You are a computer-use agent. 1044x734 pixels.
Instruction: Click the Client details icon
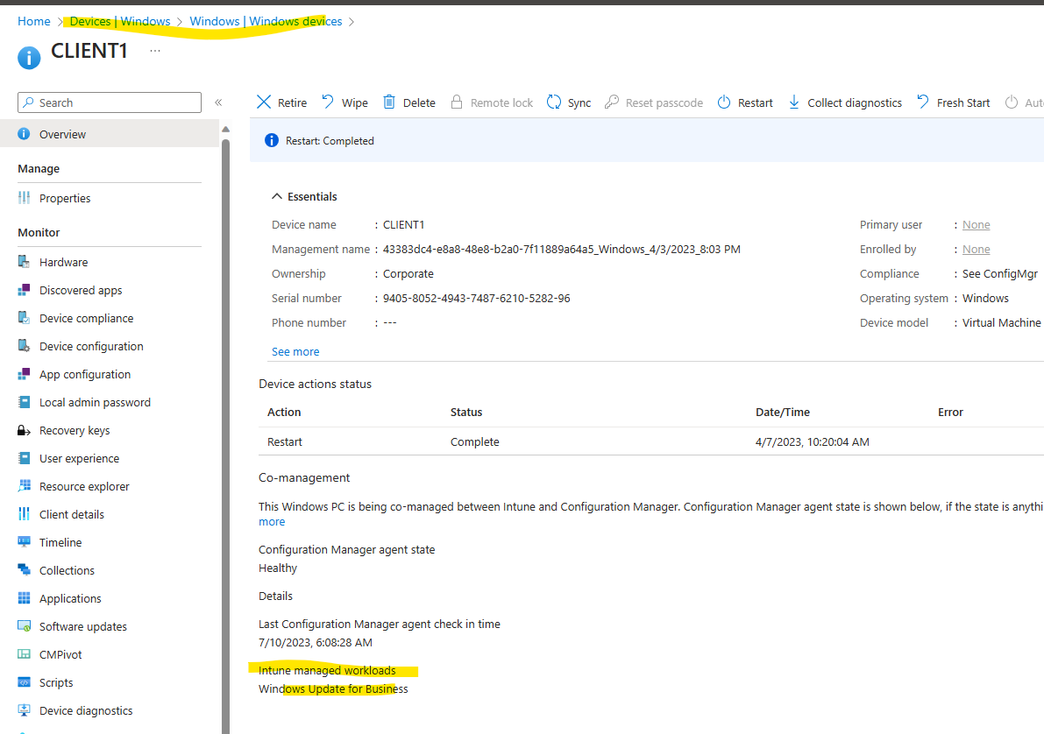tap(24, 514)
